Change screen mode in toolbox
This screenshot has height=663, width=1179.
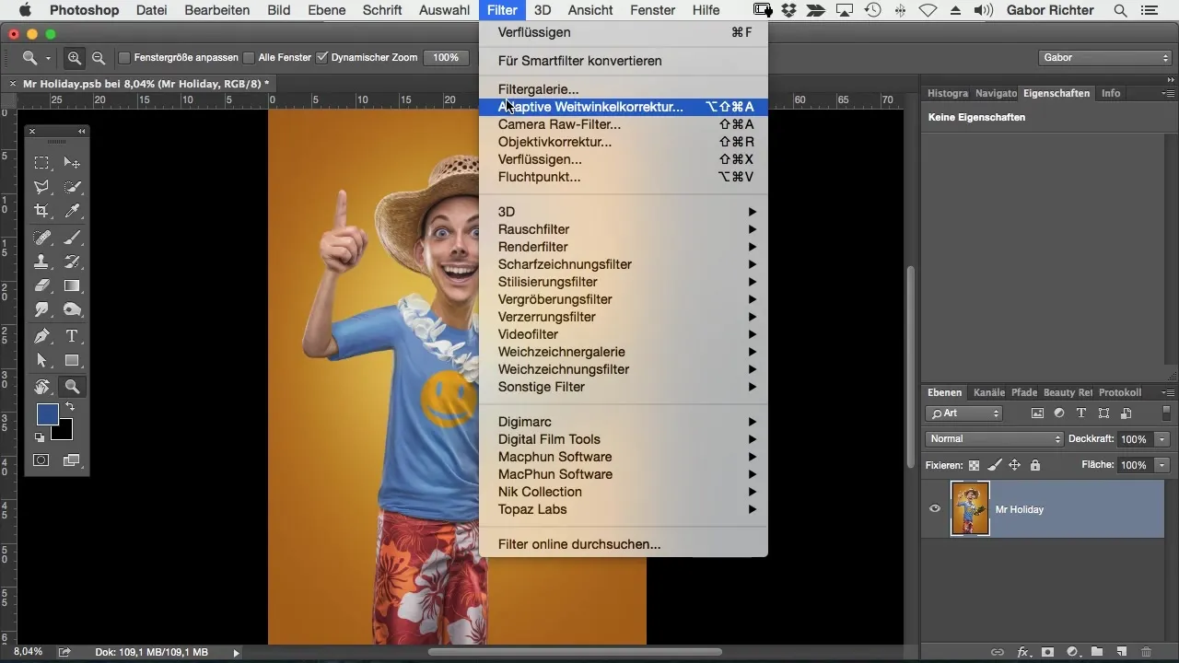[72, 459]
